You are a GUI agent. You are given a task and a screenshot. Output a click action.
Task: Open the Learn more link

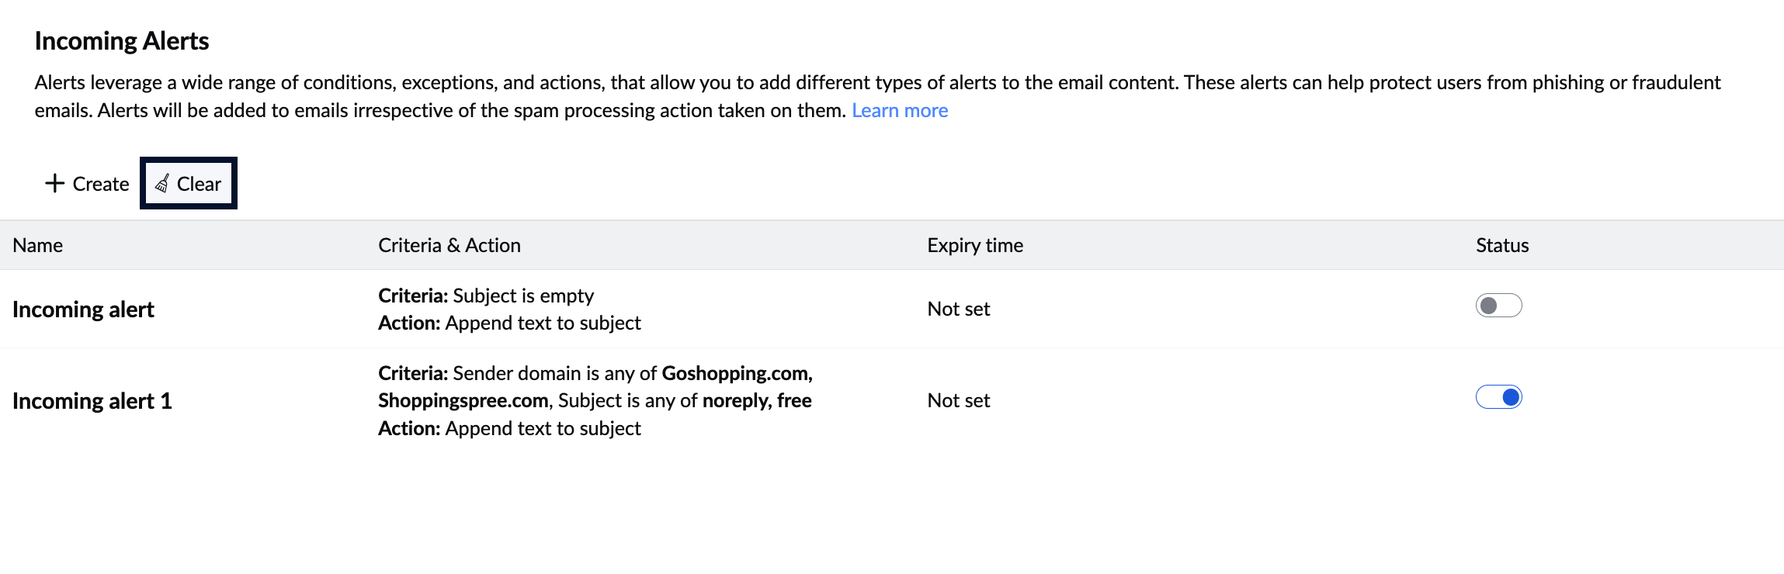coord(900,110)
